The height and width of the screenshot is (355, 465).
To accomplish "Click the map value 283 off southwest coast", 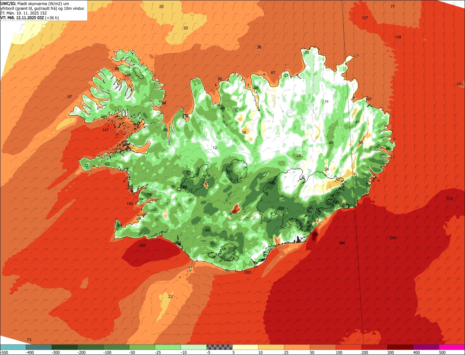I will pos(142,246).
